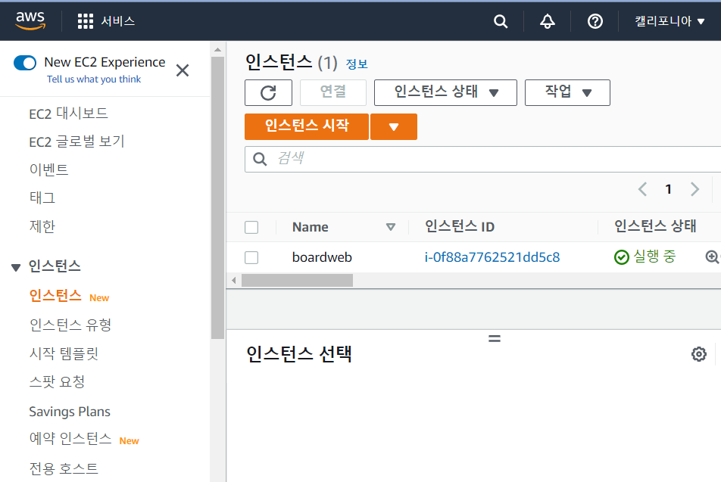Viewport: 721px width, 482px height.
Task: Refresh the instances list
Action: pyautogui.click(x=267, y=92)
